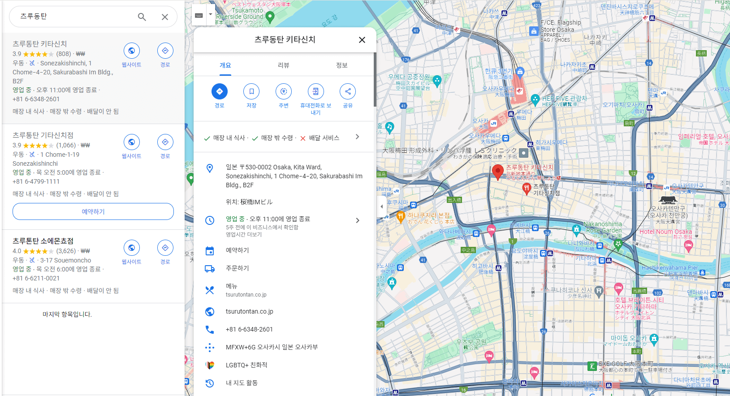Screen dimensions: 730x396
Task: Click the calendar icon beside 예약하기
Action: tap(209, 251)
